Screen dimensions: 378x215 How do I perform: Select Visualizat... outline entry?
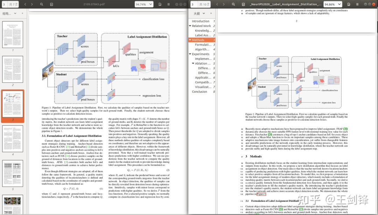click(x=203, y=87)
